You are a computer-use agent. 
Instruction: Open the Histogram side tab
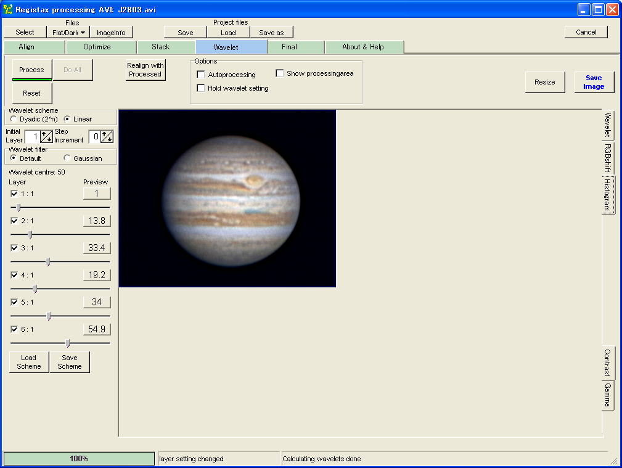pos(608,195)
